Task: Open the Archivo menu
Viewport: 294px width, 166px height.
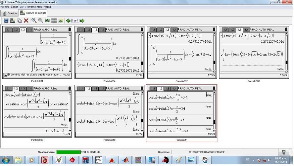Action: coord(5,7)
